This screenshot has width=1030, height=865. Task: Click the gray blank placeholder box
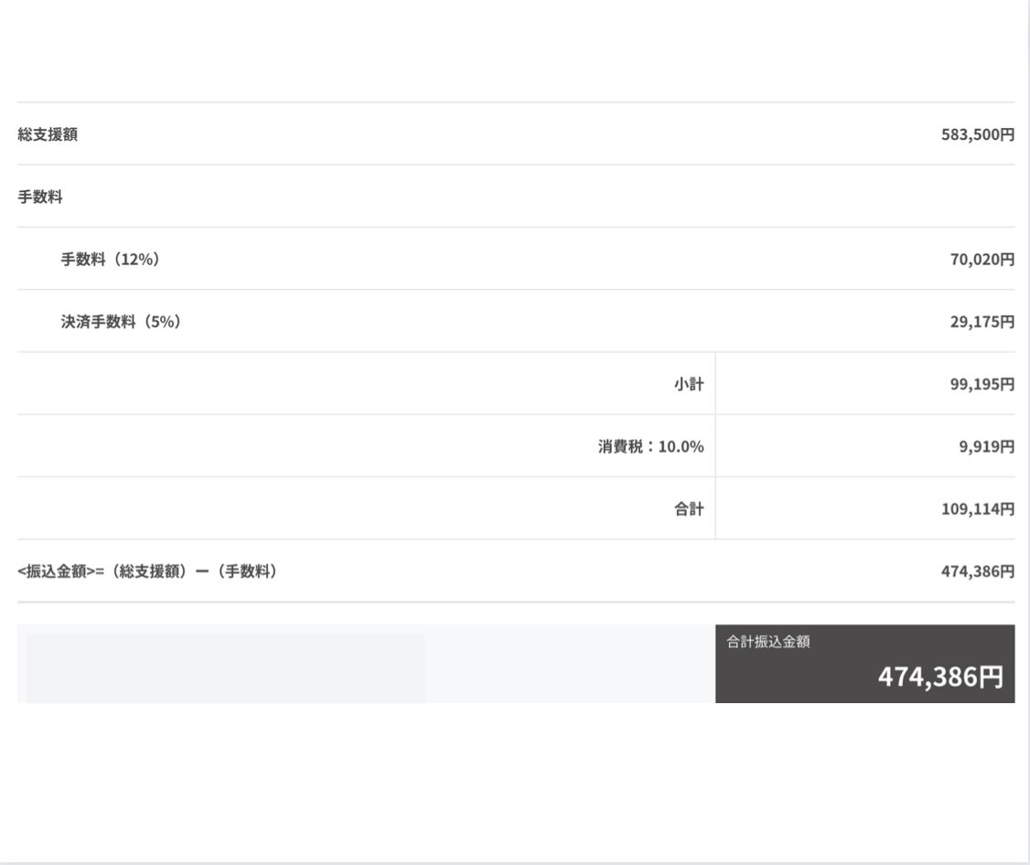225,667
